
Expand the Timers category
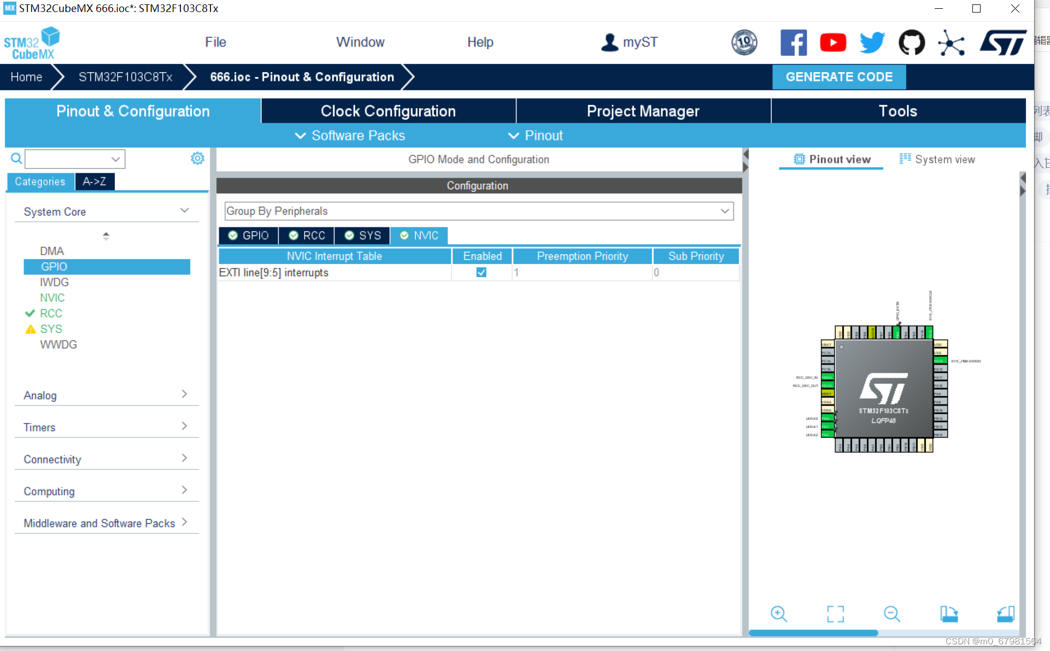184,426
